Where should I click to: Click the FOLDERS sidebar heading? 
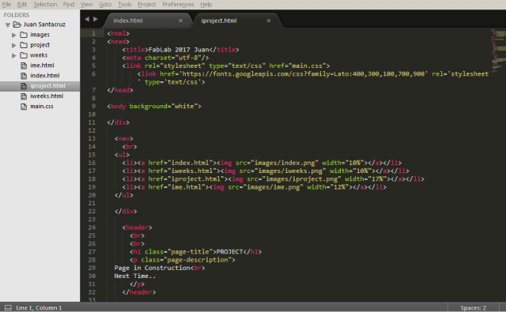(x=17, y=15)
